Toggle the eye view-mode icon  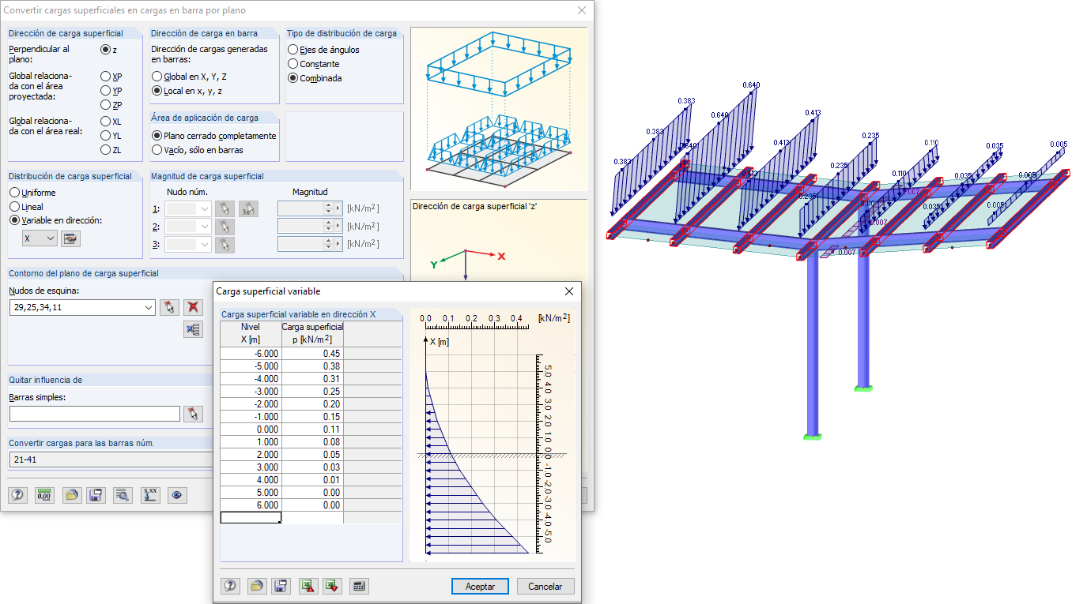pos(177,495)
